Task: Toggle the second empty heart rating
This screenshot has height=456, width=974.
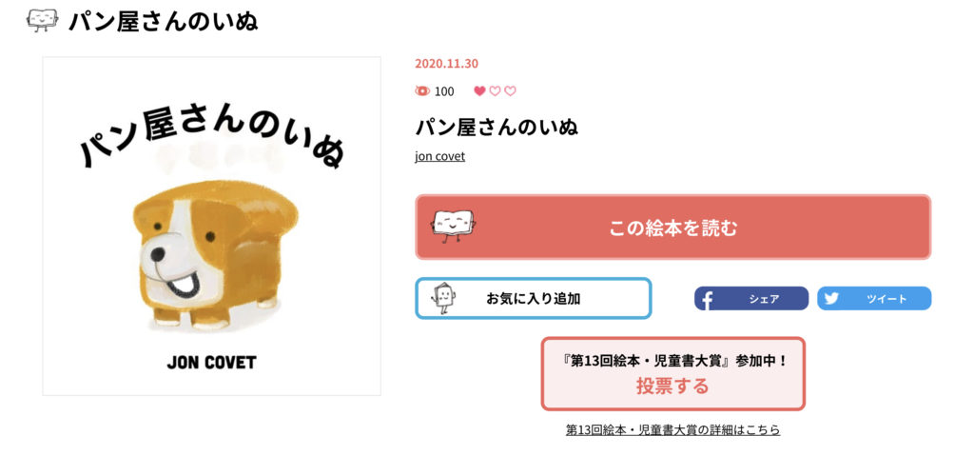Action: [495, 91]
